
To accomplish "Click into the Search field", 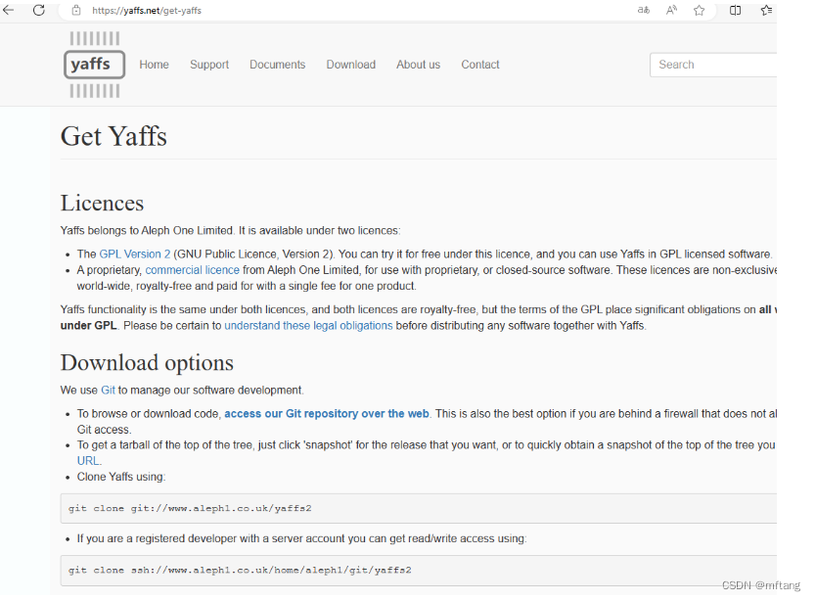I will 714,65.
